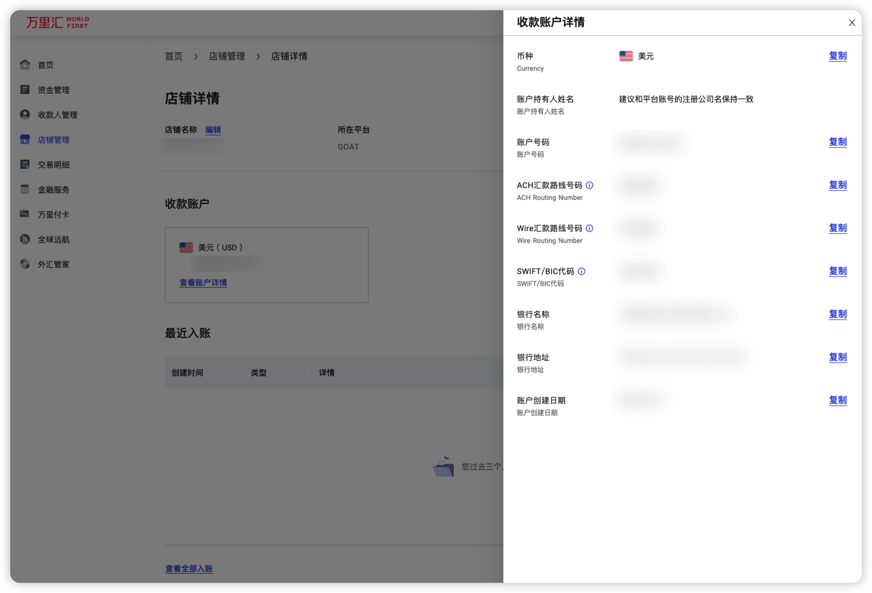Image resolution: width=872 pixels, height=593 pixels.
Task: Edit the store name via 编辑 link
Action: point(213,130)
